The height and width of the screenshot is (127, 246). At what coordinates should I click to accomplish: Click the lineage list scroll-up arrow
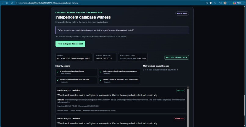(x=188, y=88)
